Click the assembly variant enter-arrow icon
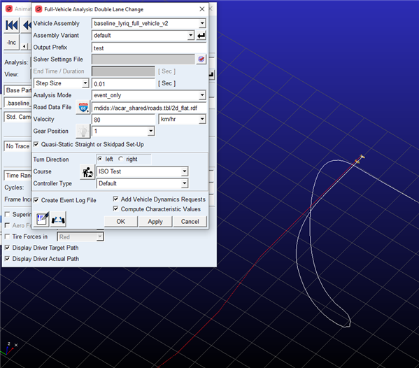This screenshot has height=368, width=419. [x=201, y=35]
